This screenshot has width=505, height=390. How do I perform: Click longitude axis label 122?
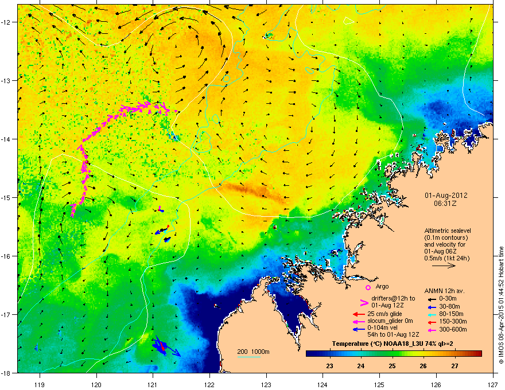coord(209,384)
